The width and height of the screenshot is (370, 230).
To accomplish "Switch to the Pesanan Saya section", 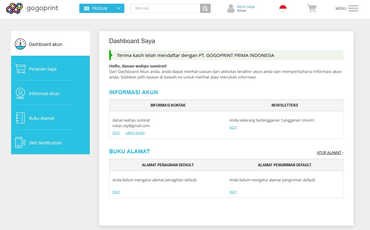I will [x=43, y=69].
